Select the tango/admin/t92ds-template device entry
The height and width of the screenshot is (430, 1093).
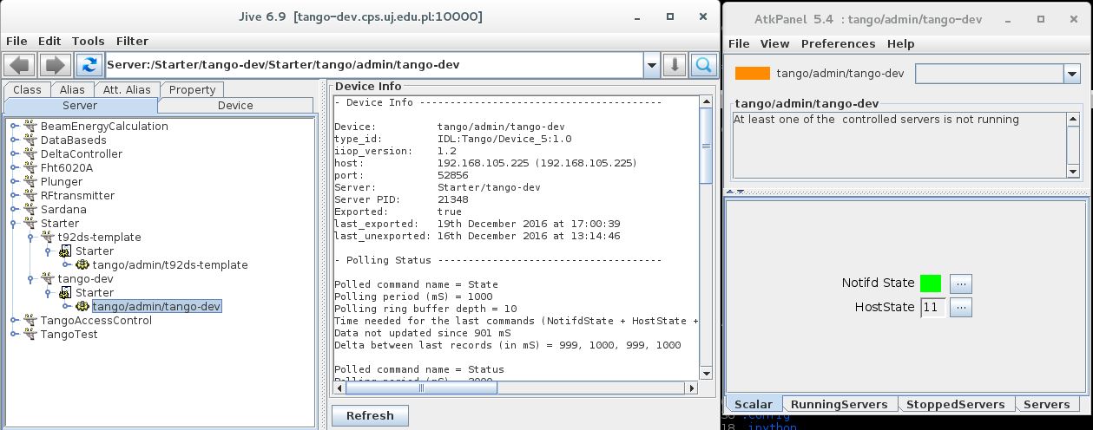170,264
